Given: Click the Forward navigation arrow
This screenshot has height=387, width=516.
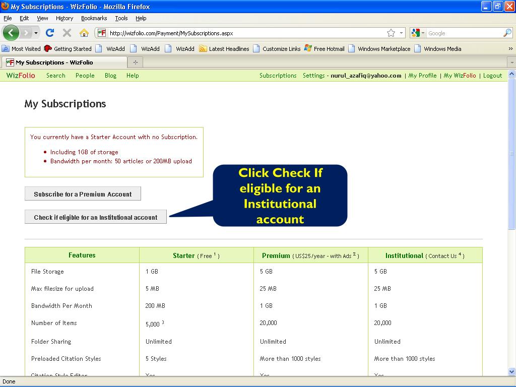Looking at the screenshot, I should [x=26, y=33].
